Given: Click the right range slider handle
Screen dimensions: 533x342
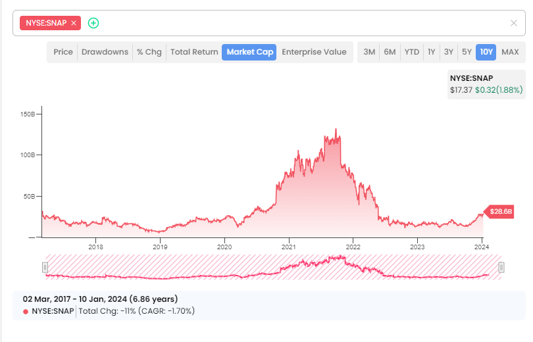Looking at the screenshot, I should tap(501, 268).
